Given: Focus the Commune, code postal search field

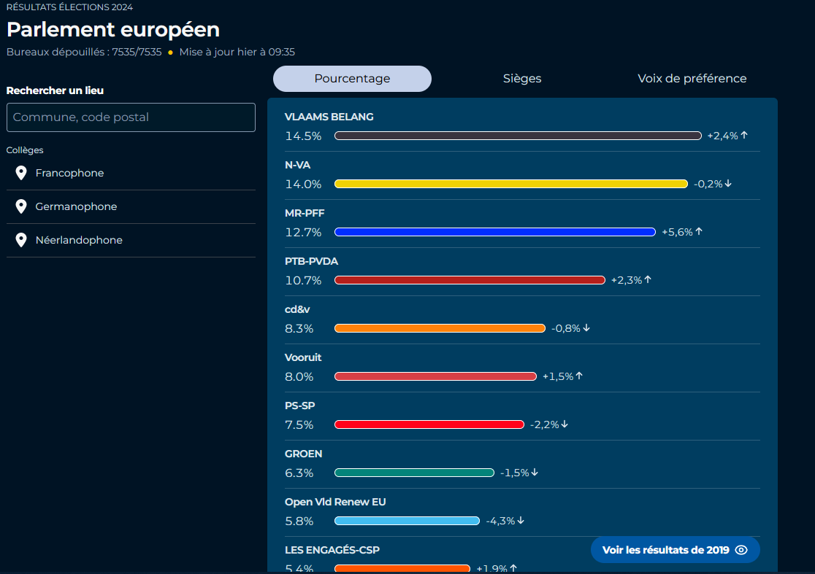Looking at the screenshot, I should pos(131,117).
